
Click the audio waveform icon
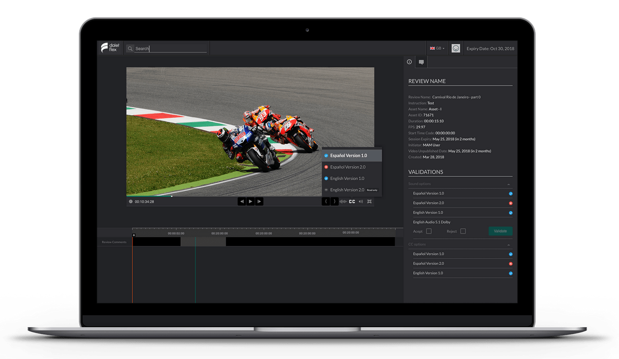click(x=343, y=201)
